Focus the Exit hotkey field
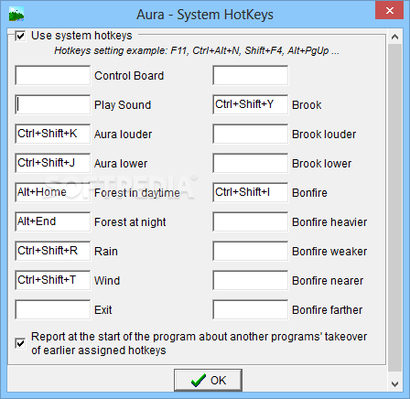 coord(53,309)
